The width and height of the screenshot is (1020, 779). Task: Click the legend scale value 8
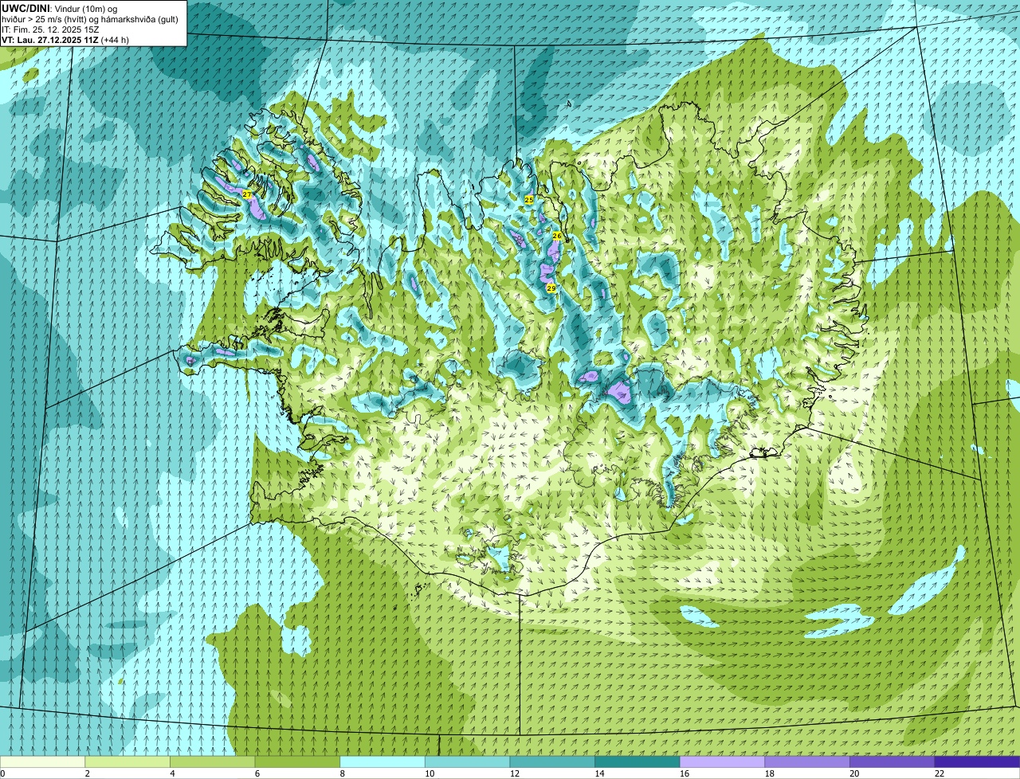point(342,773)
